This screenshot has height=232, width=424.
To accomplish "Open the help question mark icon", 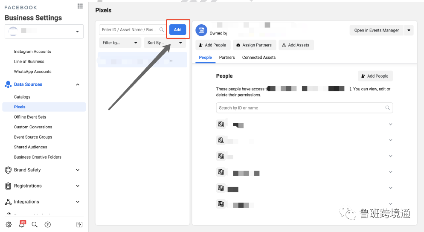I will 48,224.
